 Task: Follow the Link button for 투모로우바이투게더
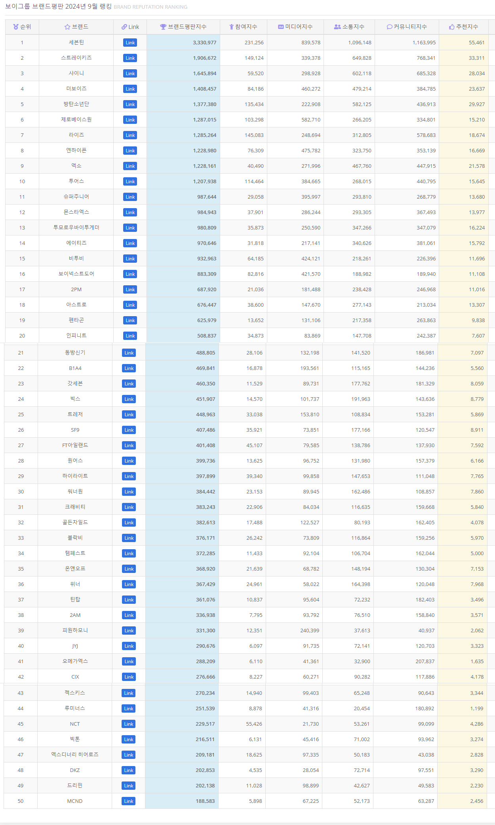click(x=130, y=228)
